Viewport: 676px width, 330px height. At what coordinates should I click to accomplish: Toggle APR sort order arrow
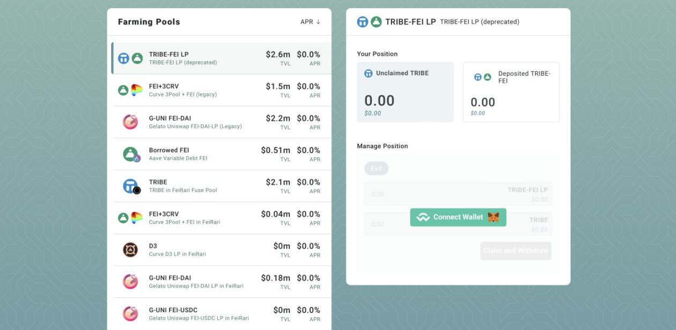[318, 22]
